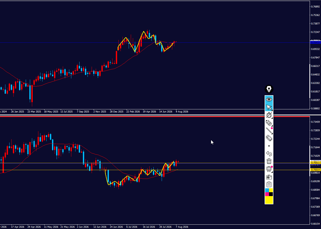Pick the black color swatch
Screen dimensions: 321x229
[271, 194]
